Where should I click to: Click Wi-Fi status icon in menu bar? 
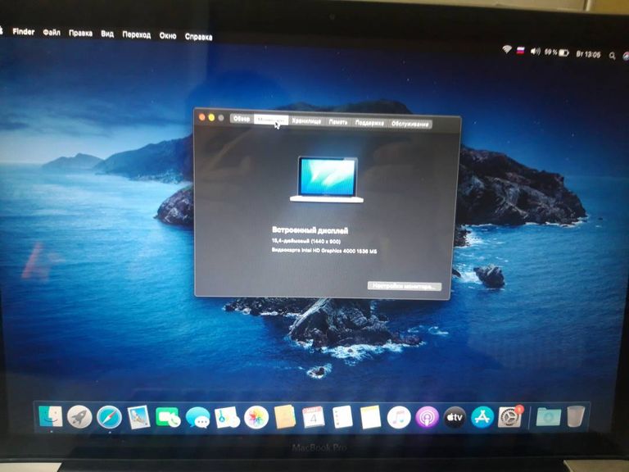(x=507, y=49)
